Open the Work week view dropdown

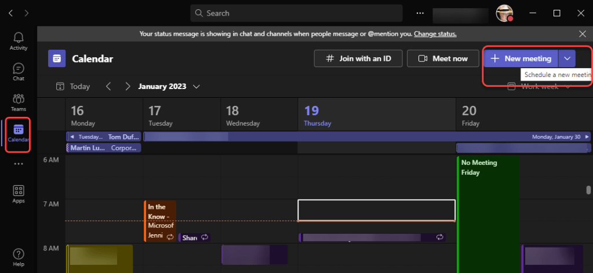[x=539, y=87]
